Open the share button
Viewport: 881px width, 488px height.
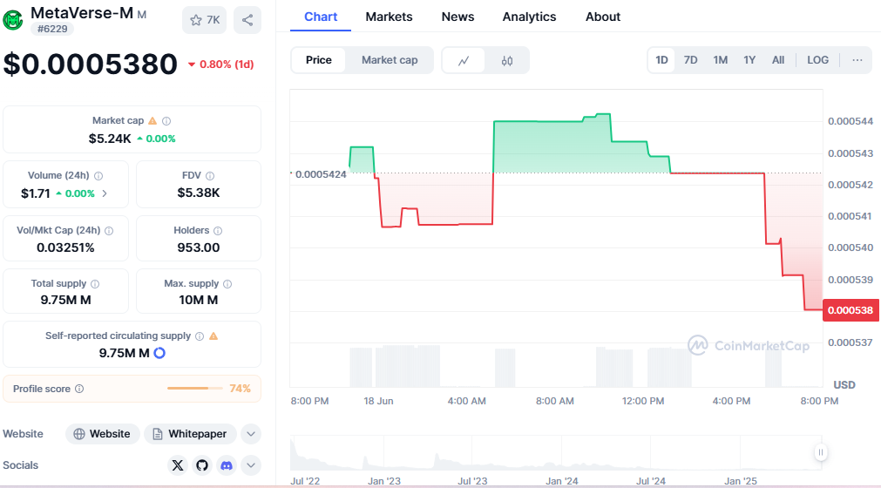[x=247, y=20]
